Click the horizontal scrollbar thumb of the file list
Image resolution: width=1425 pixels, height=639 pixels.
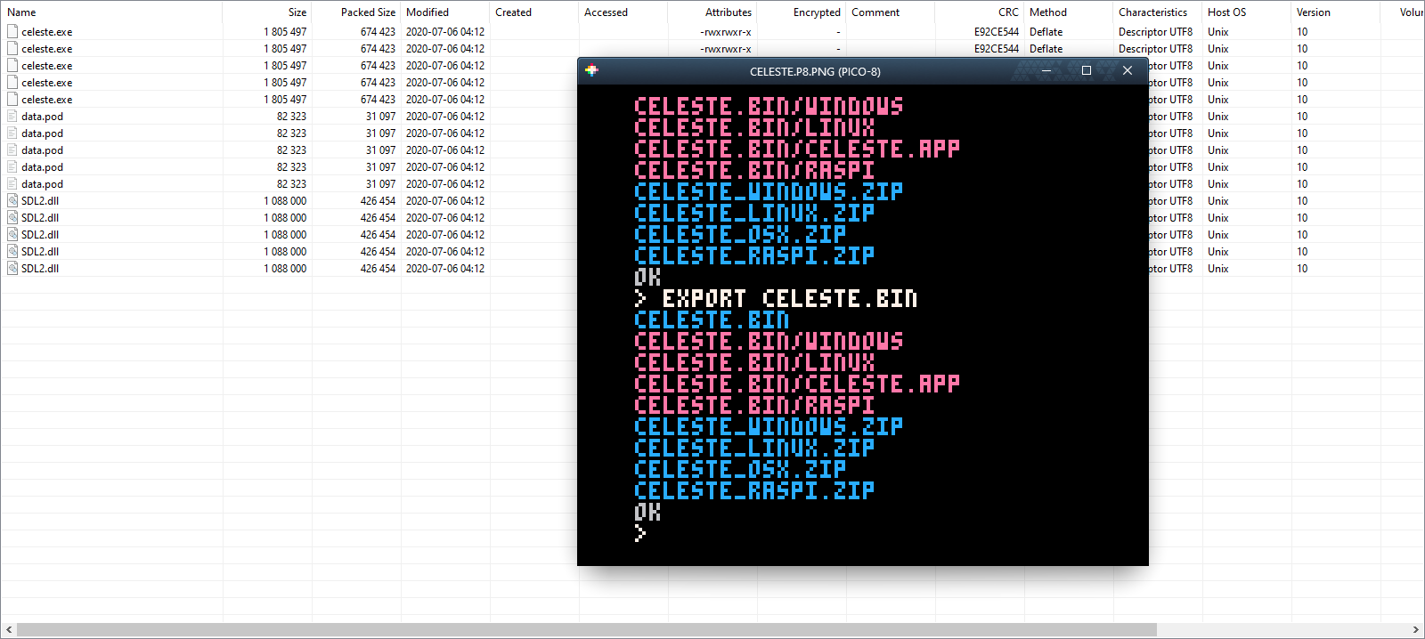587,630
